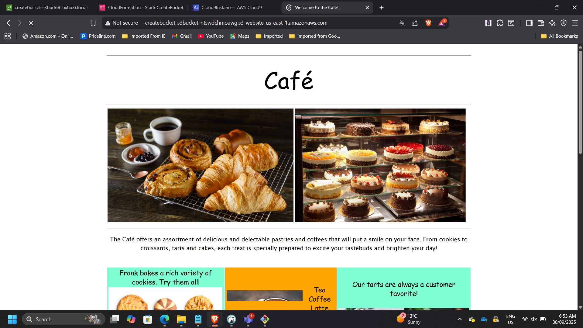The height and width of the screenshot is (328, 583).
Task: Expand the All Bookmarks folder
Action: click(x=559, y=36)
